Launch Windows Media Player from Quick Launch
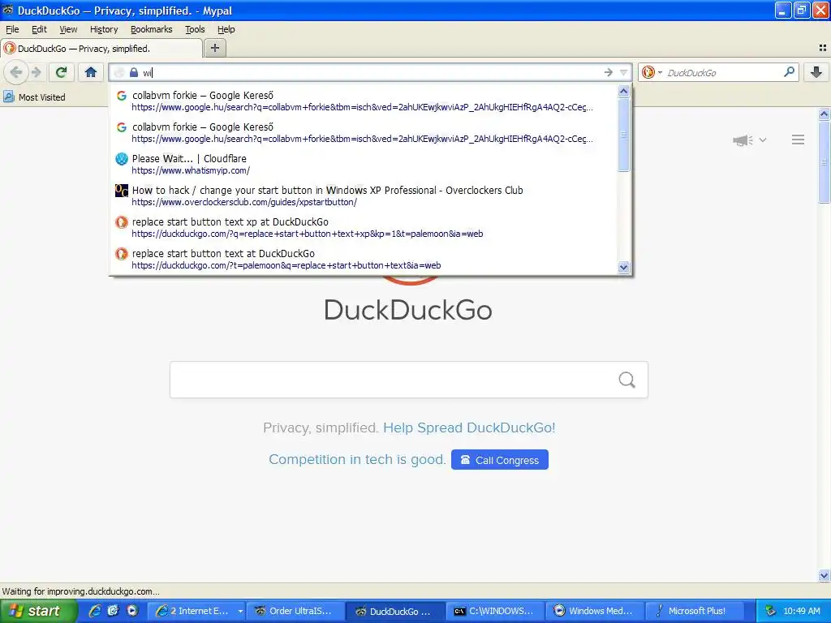 pos(132,611)
